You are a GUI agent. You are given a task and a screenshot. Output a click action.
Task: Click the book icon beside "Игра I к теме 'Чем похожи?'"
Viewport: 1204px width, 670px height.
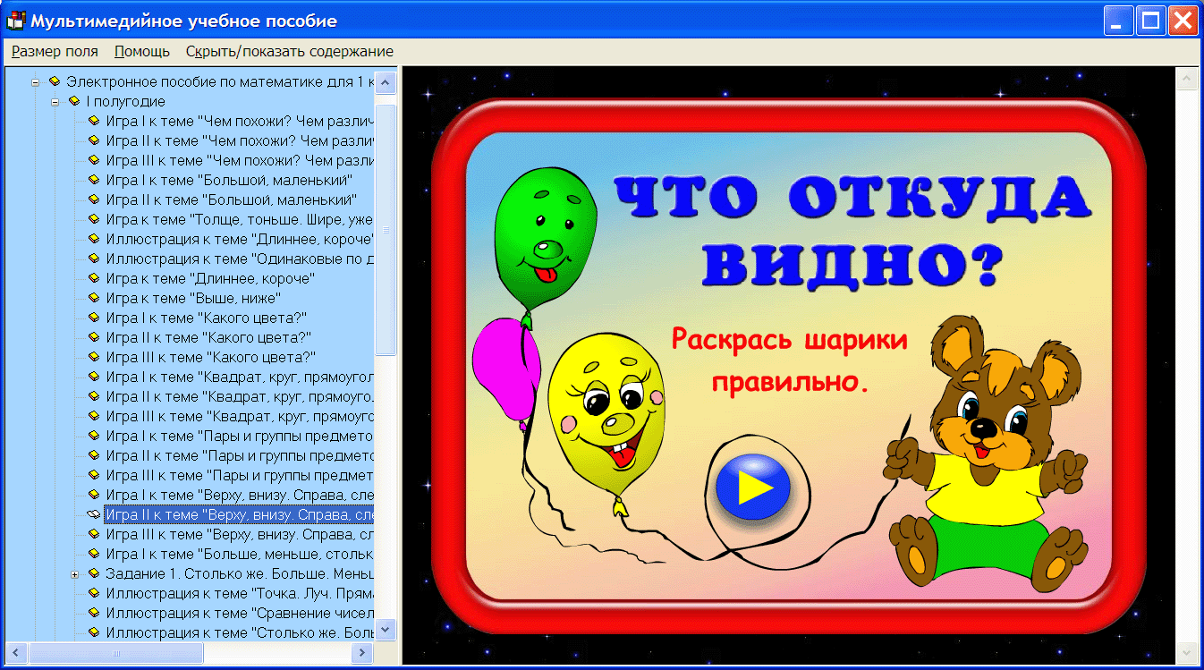point(93,121)
